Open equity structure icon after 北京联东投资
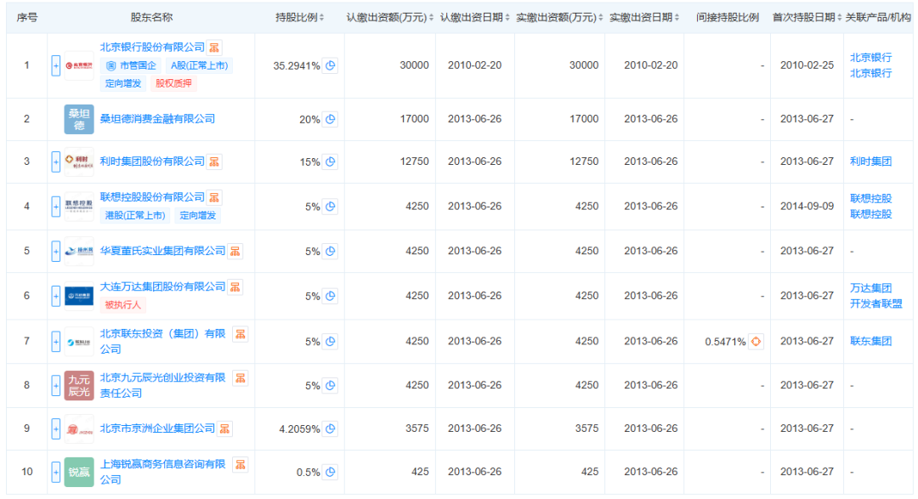The width and height of the screenshot is (918, 499). tap(240, 334)
